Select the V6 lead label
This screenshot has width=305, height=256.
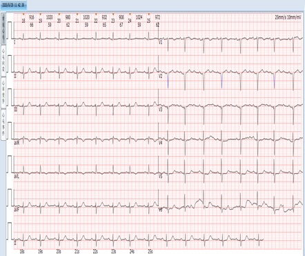click(161, 210)
